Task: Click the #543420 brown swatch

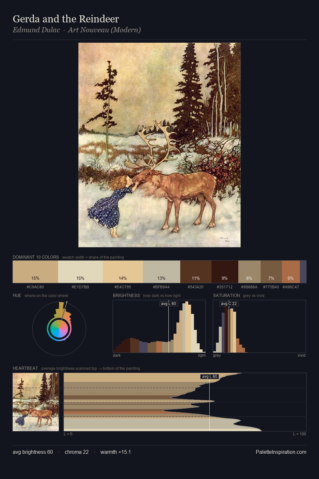Action: pos(196,272)
